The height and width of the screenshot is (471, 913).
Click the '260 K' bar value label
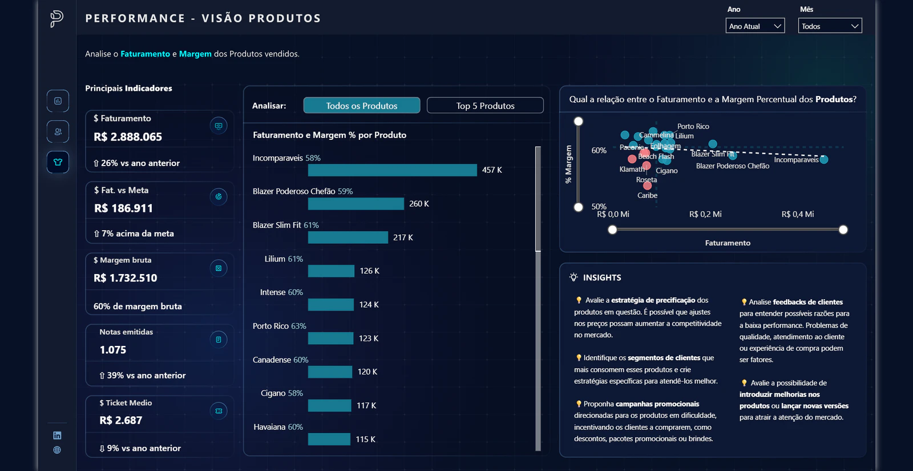419,204
